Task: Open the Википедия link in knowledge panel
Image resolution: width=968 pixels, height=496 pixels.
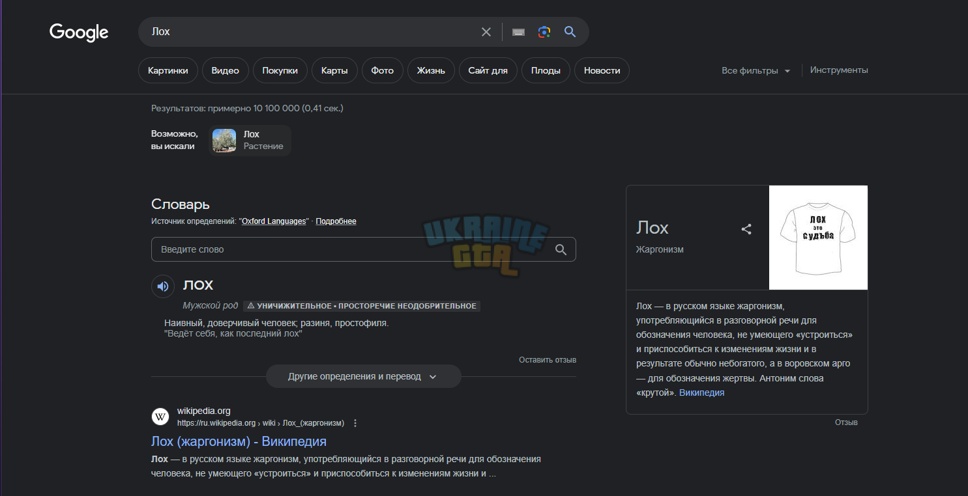Action: [701, 393]
